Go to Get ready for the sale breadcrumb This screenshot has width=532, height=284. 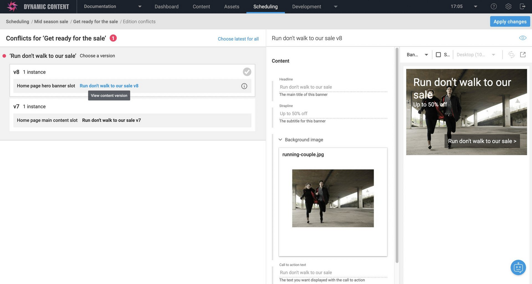(x=95, y=22)
